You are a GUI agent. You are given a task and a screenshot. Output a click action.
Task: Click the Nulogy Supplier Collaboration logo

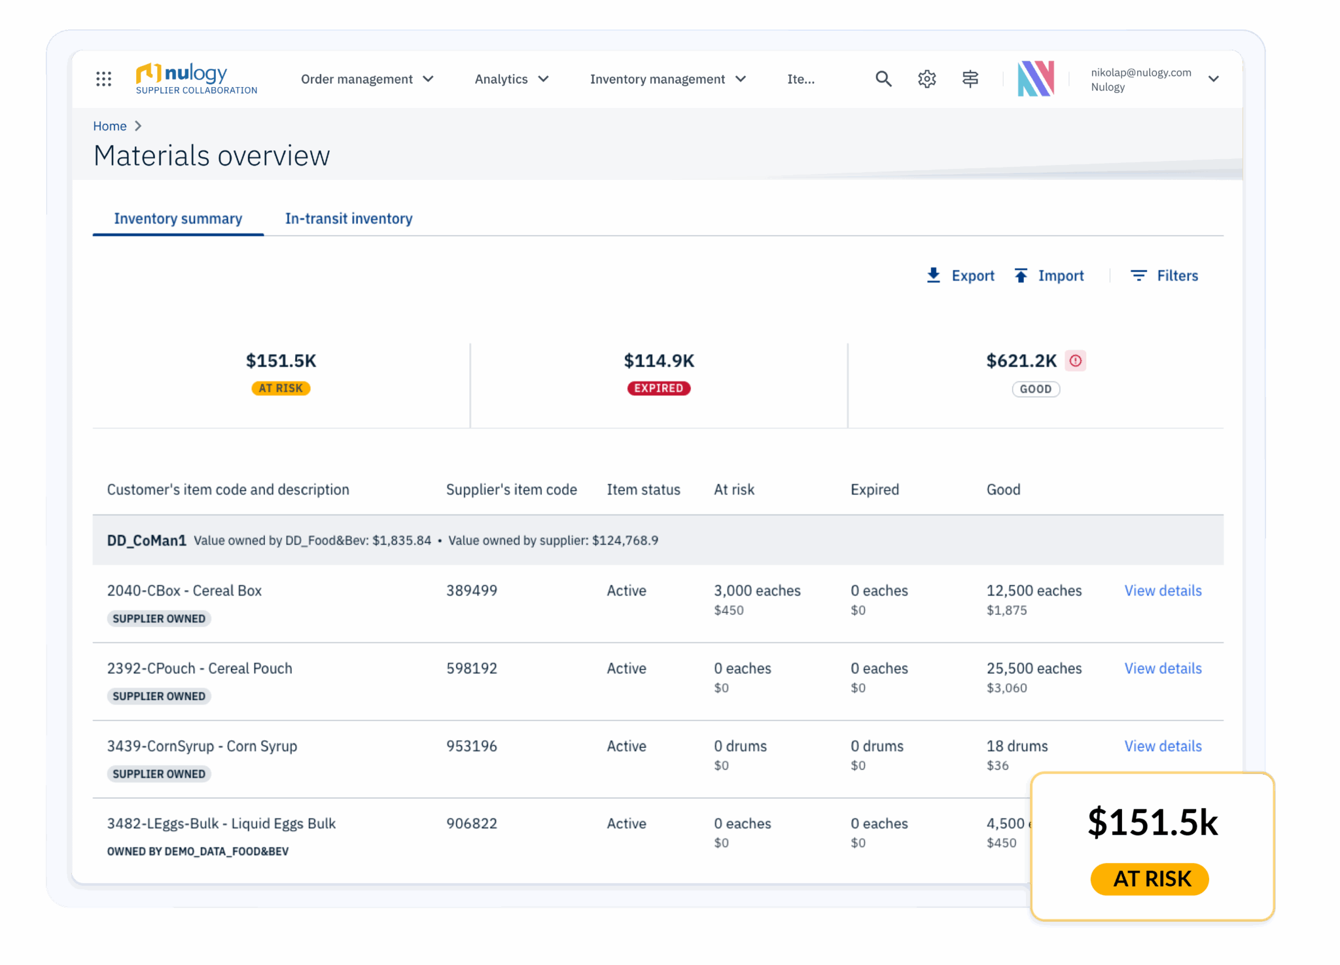pyautogui.click(x=196, y=79)
